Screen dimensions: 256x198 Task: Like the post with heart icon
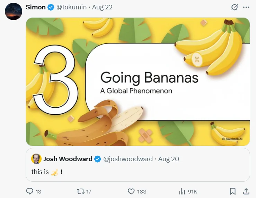point(131,191)
